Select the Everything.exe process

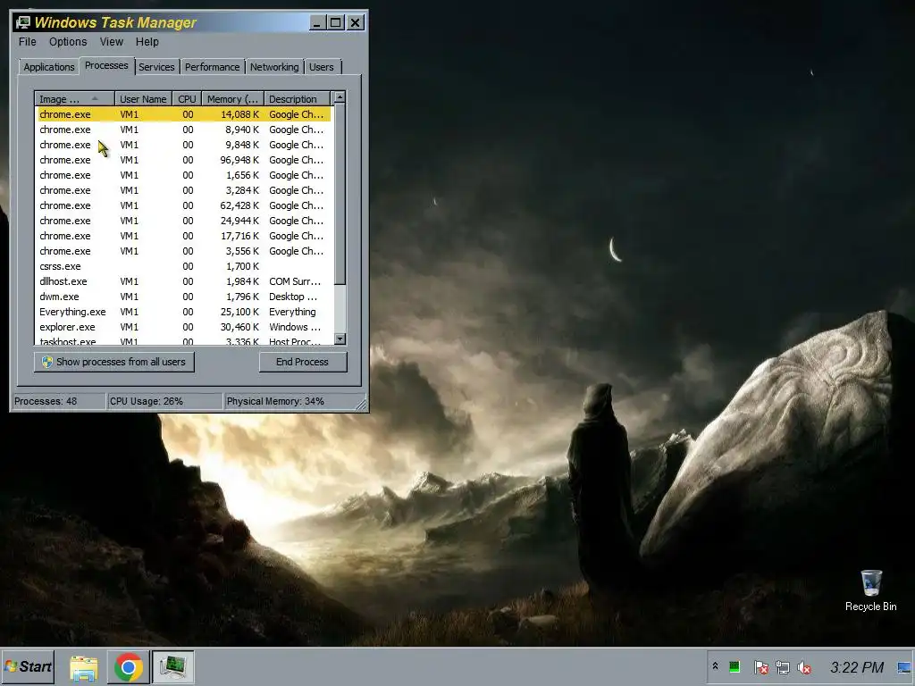coord(184,312)
